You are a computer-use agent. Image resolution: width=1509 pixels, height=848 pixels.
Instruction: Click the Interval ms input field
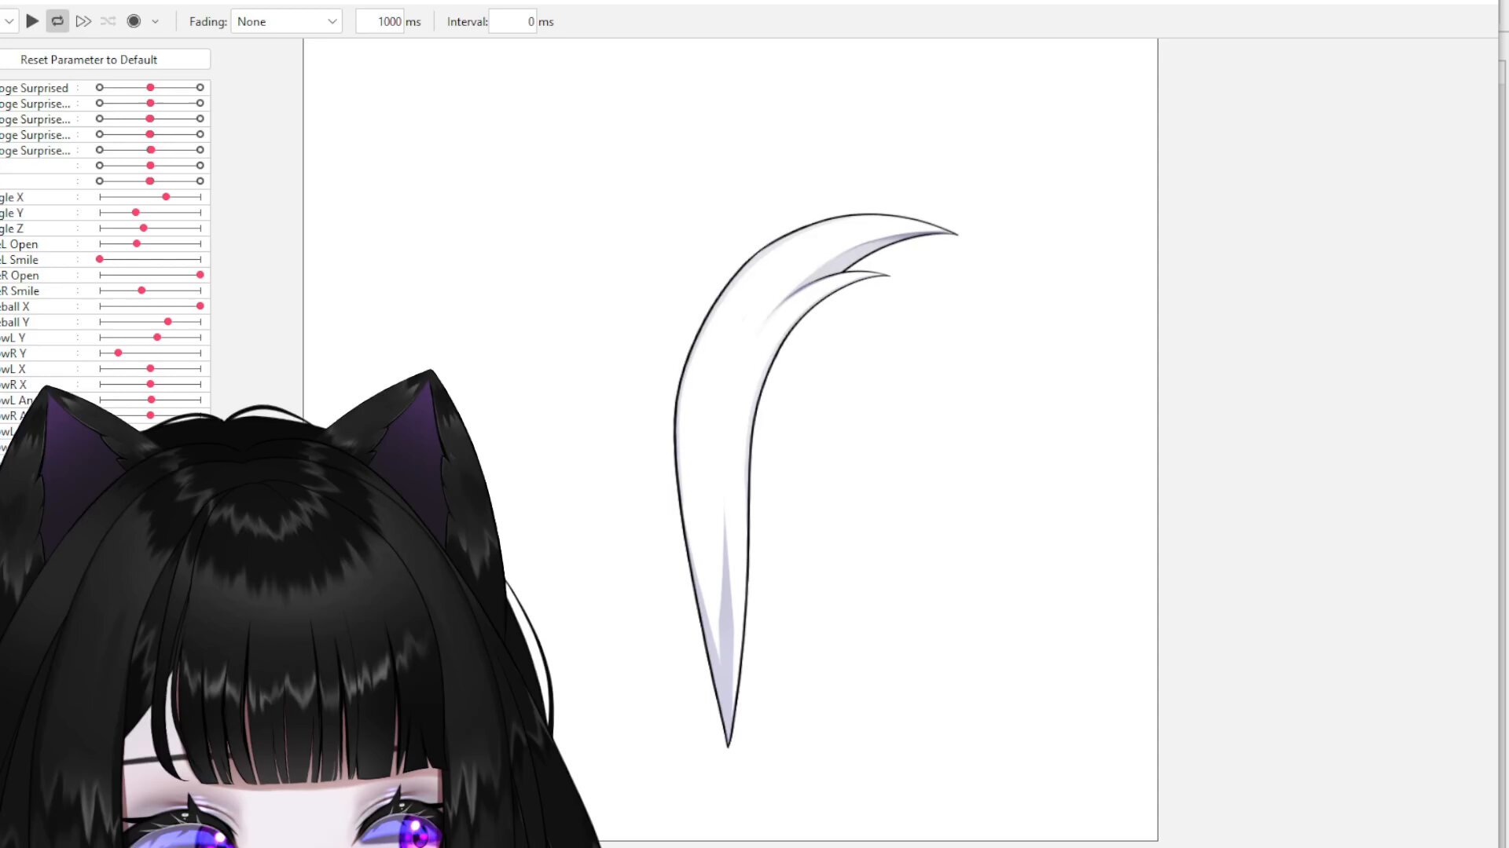click(512, 21)
